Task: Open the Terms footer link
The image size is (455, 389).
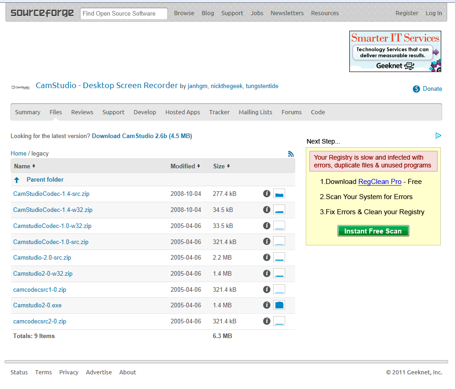Action: (x=44, y=372)
